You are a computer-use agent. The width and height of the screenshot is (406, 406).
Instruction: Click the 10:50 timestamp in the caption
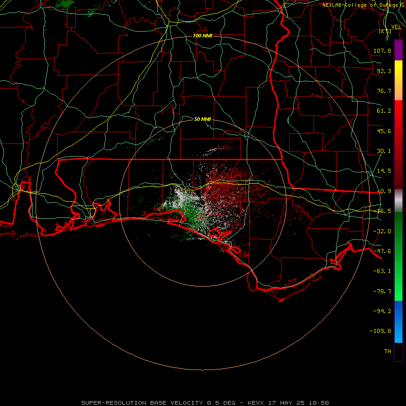coord(319,403)
